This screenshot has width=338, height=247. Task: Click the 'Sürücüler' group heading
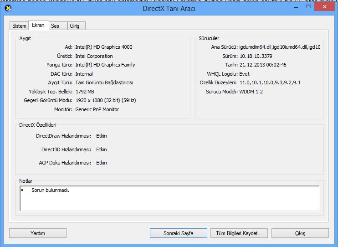click(209, 38)
